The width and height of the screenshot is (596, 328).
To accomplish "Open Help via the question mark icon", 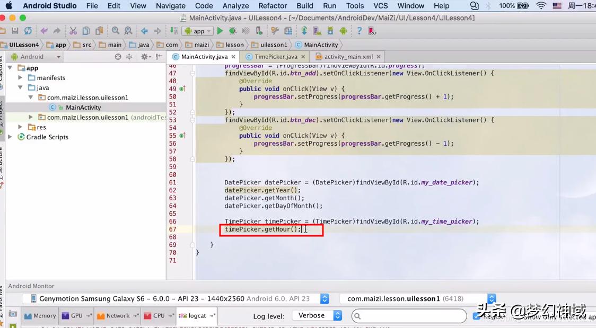I will click(x=360, y=31).
